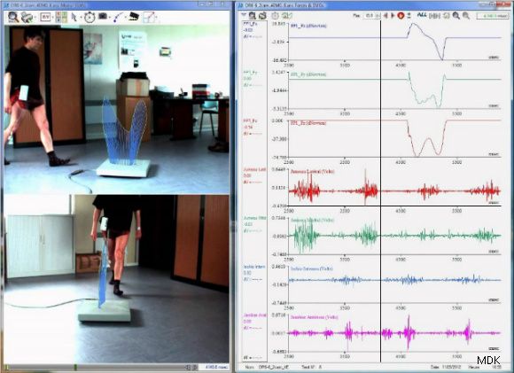Click the filter funnel icon in the graph window

[244, 15]
